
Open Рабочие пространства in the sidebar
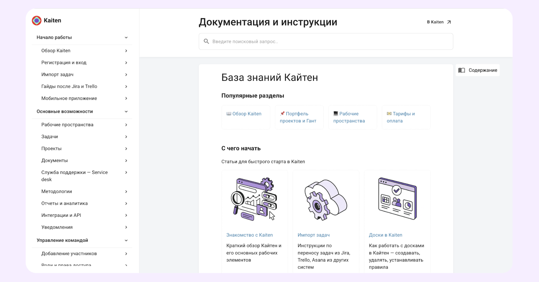[67, 125]
